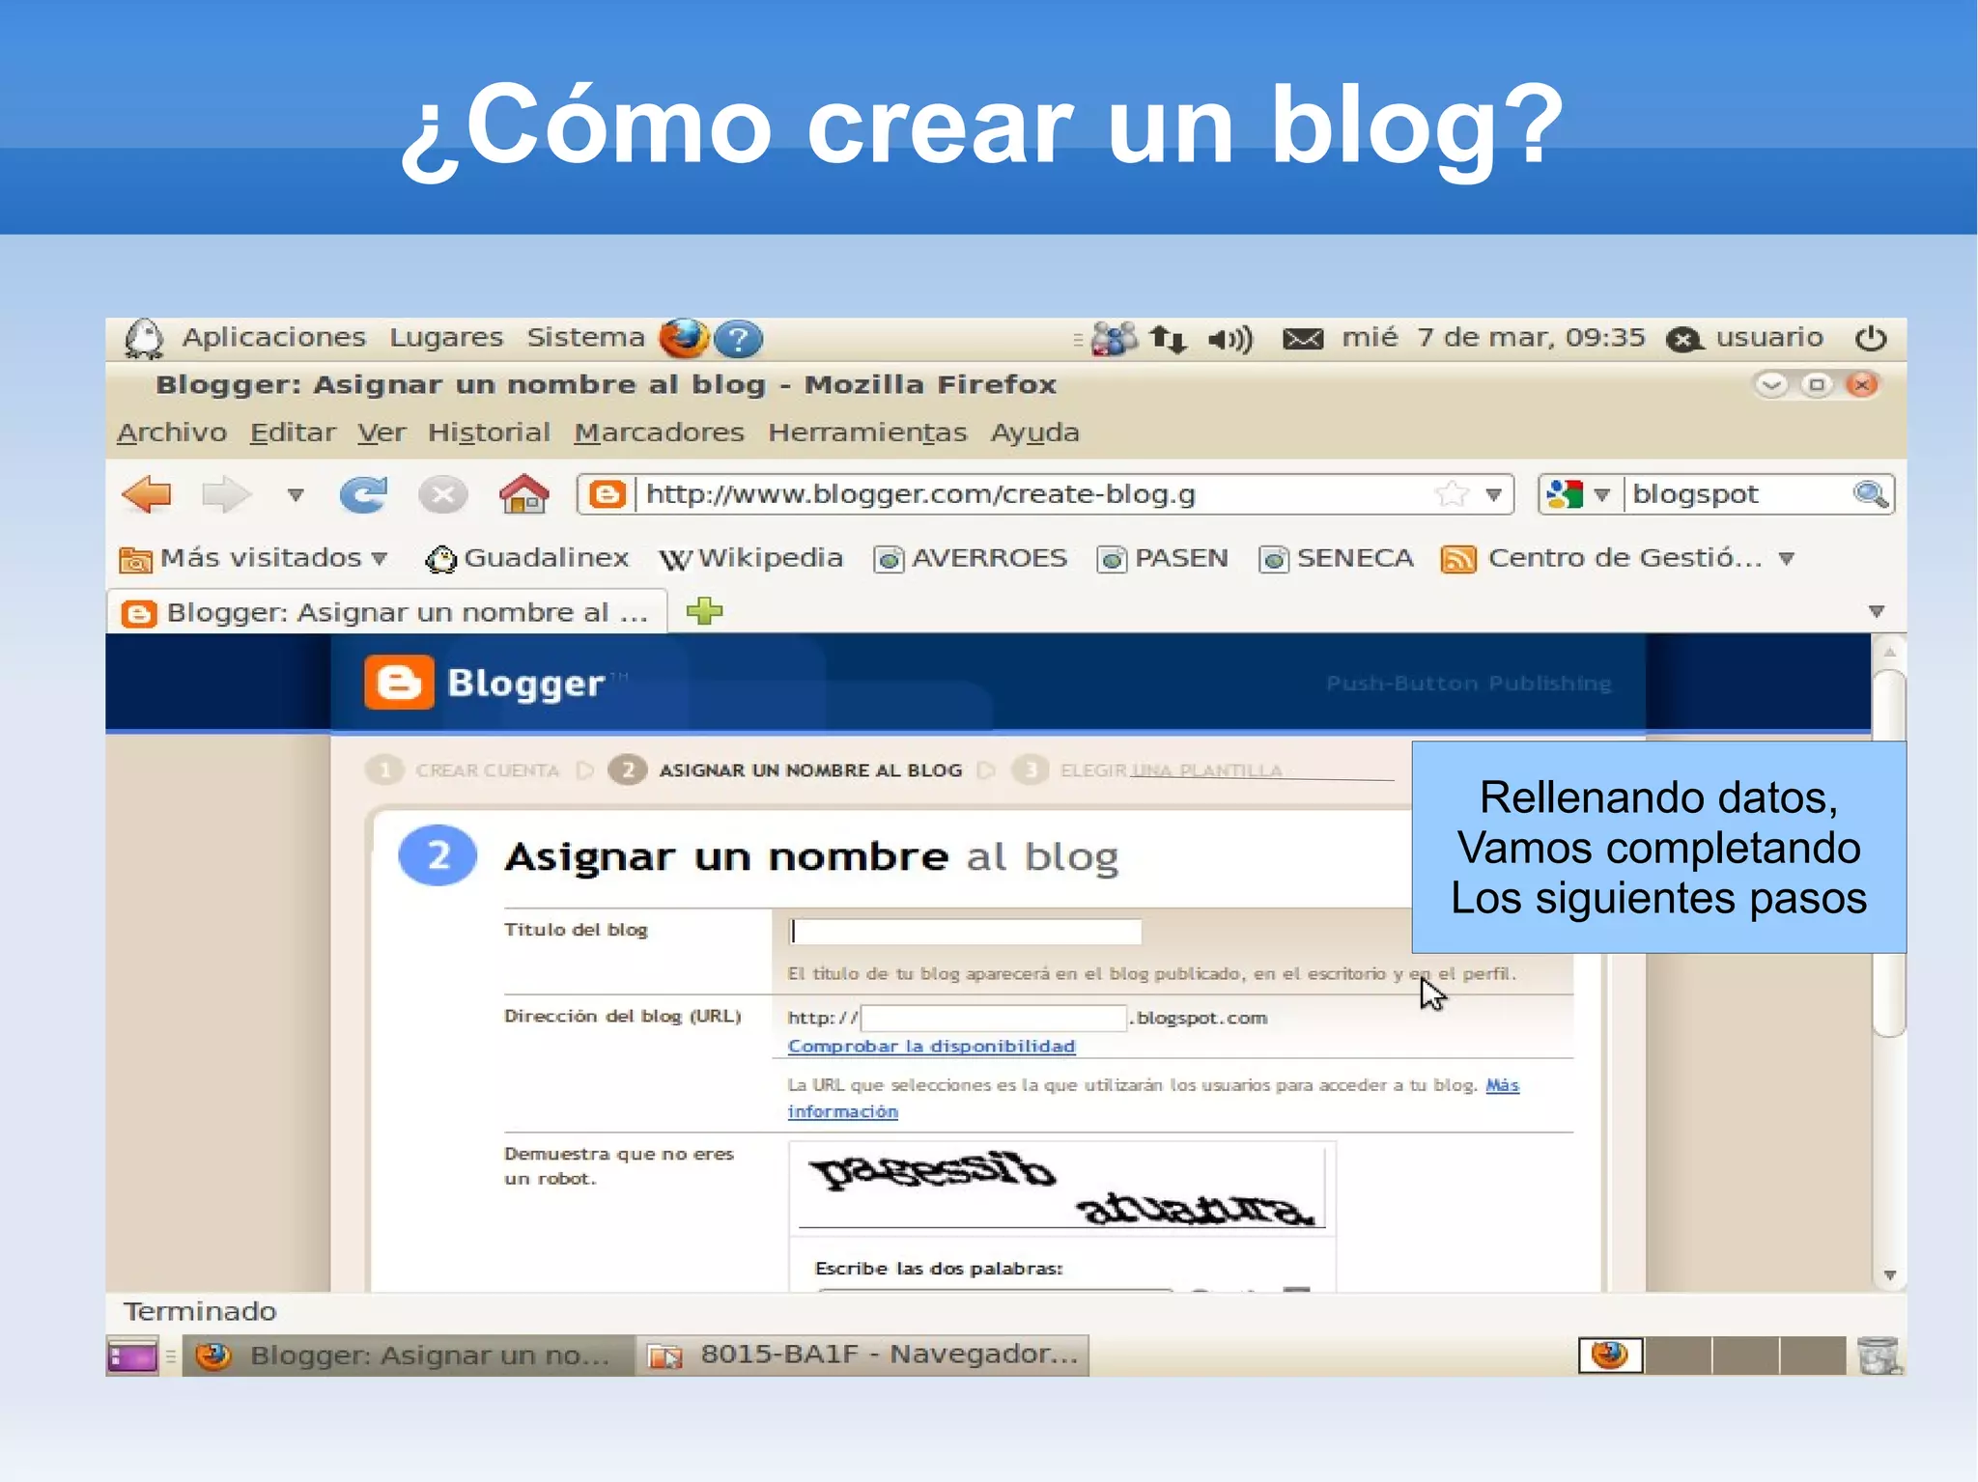Select the Blogger: Asignar un nombre tab
Viewport: 1978px width, 1482px height.
386,612
